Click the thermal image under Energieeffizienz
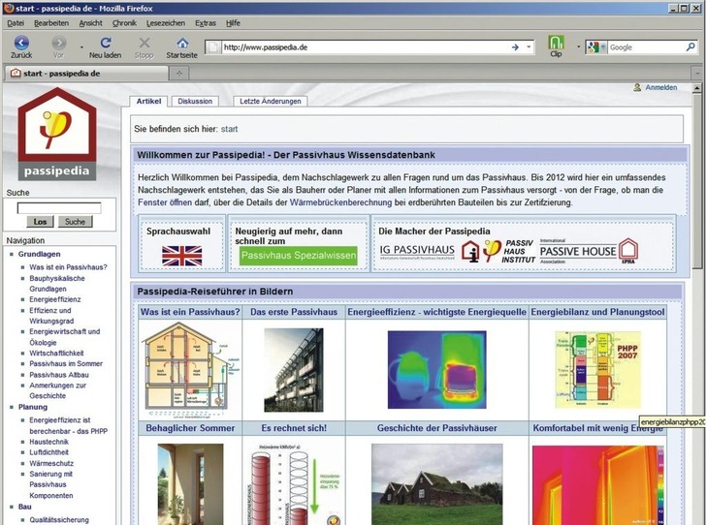This screenshot has height=525, width=706. point(436,368)
